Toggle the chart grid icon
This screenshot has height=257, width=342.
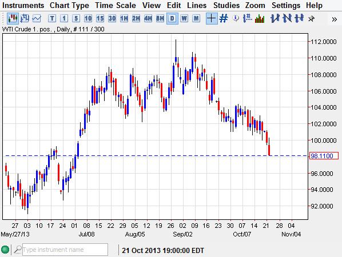click(224, 18)
